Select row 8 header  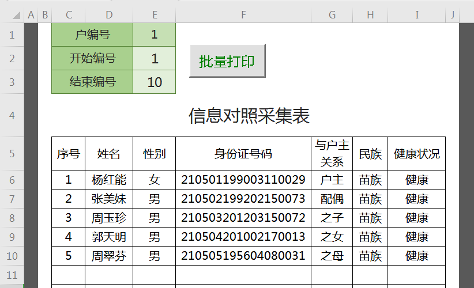coord(12,218)
